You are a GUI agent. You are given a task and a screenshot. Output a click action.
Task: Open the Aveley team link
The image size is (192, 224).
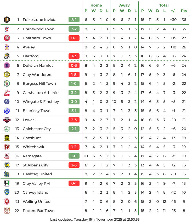point(29,47)
